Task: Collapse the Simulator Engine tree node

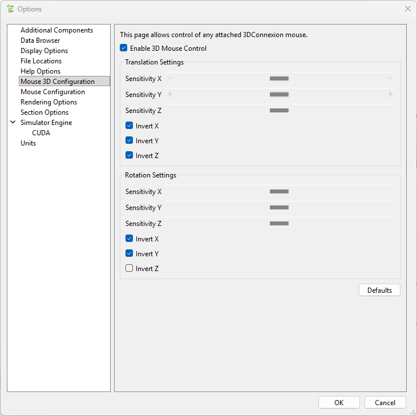Action: point(13,123)
